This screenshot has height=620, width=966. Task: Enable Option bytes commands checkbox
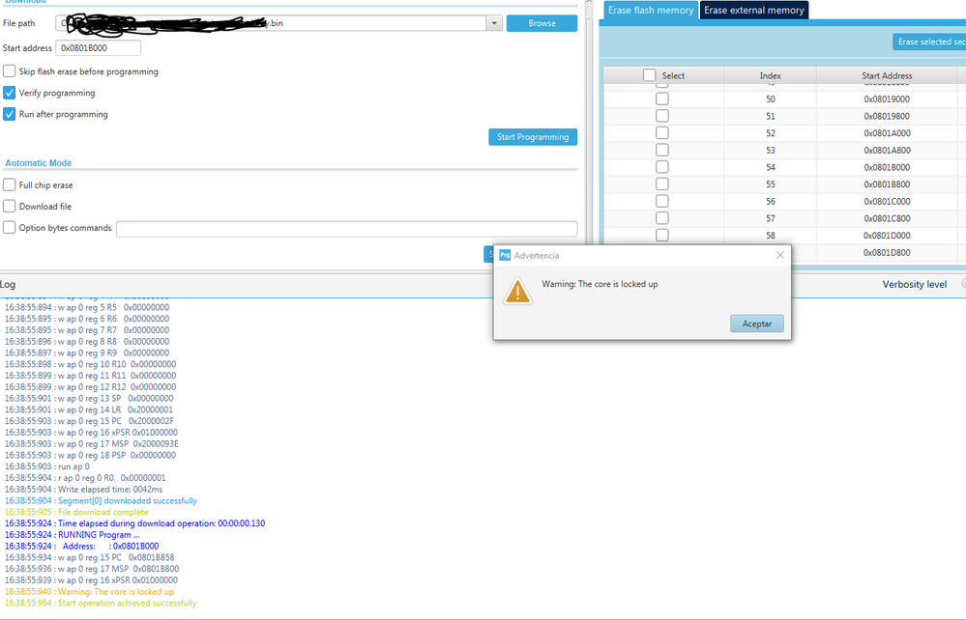click(10, 228)
